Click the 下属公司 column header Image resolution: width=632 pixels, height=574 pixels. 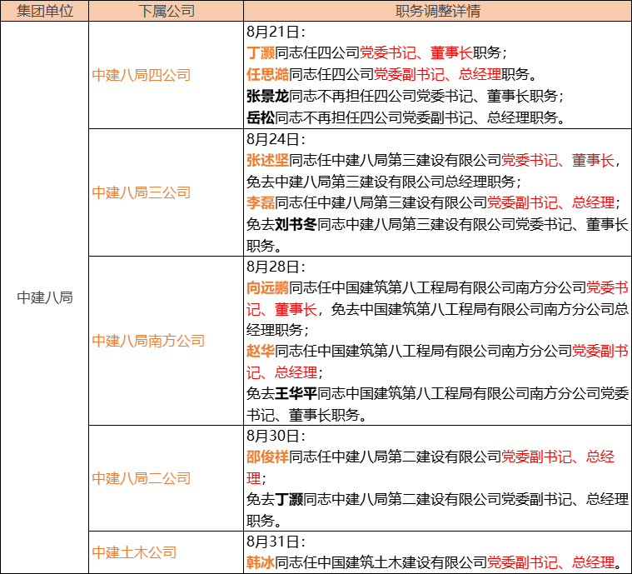point(165,11)
